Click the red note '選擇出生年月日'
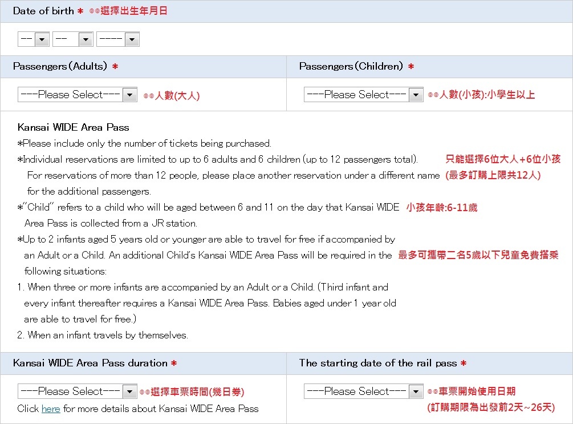 134,11
